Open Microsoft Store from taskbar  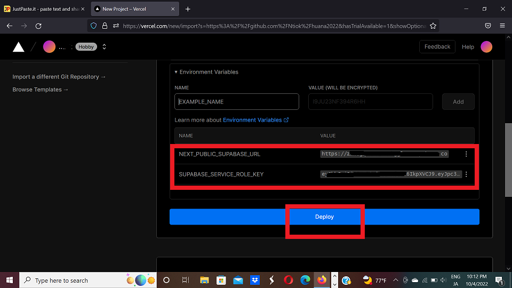coord(221,280)
